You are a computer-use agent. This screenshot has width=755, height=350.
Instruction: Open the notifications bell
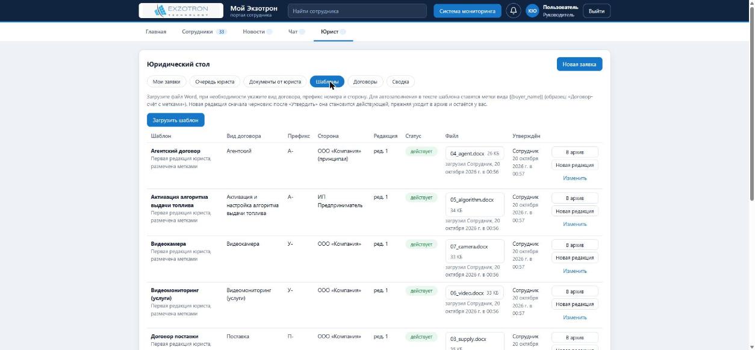[x=513, y=11]
